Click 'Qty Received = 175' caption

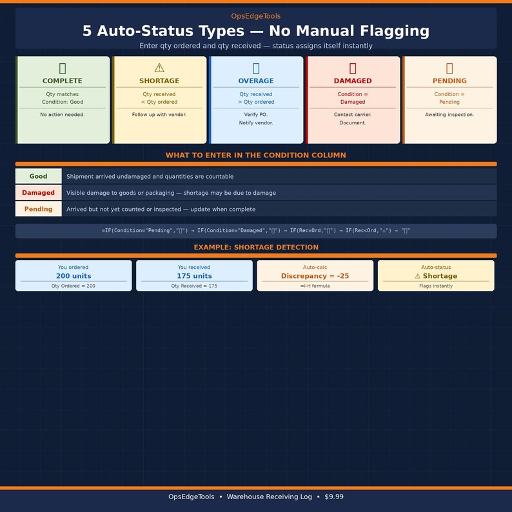pos(194,286)
